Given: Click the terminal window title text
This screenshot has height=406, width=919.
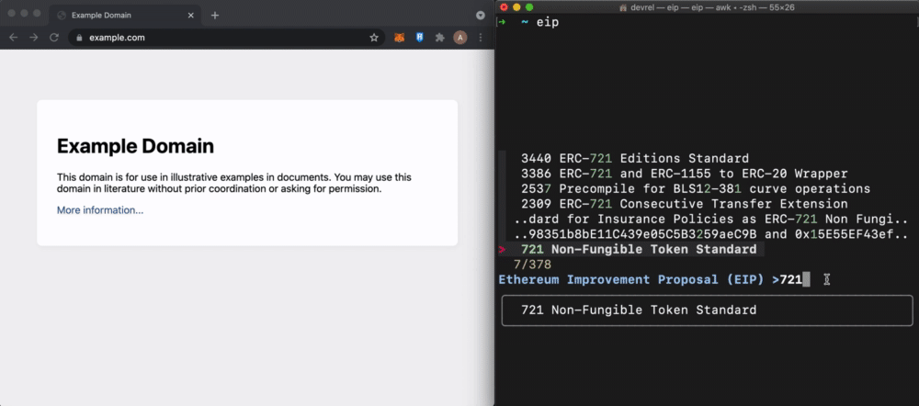Looking at the screenshot, I should coord(712,7).
